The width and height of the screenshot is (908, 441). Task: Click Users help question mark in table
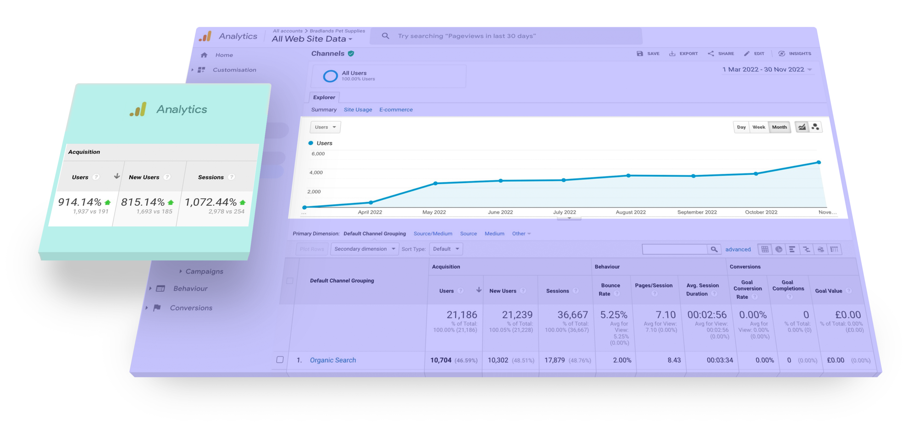point(460,291)
